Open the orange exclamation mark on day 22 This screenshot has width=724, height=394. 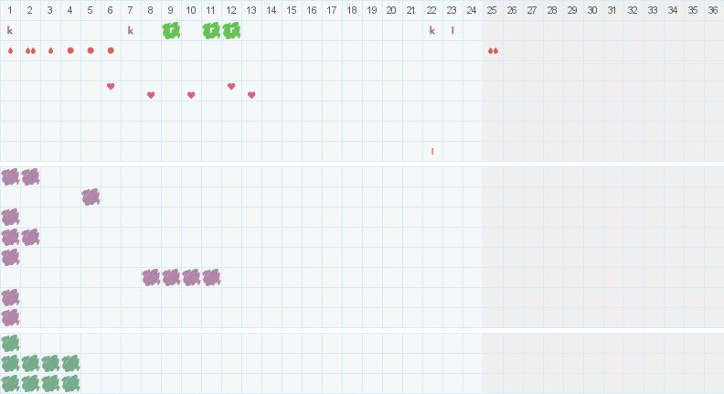point(432,151)
